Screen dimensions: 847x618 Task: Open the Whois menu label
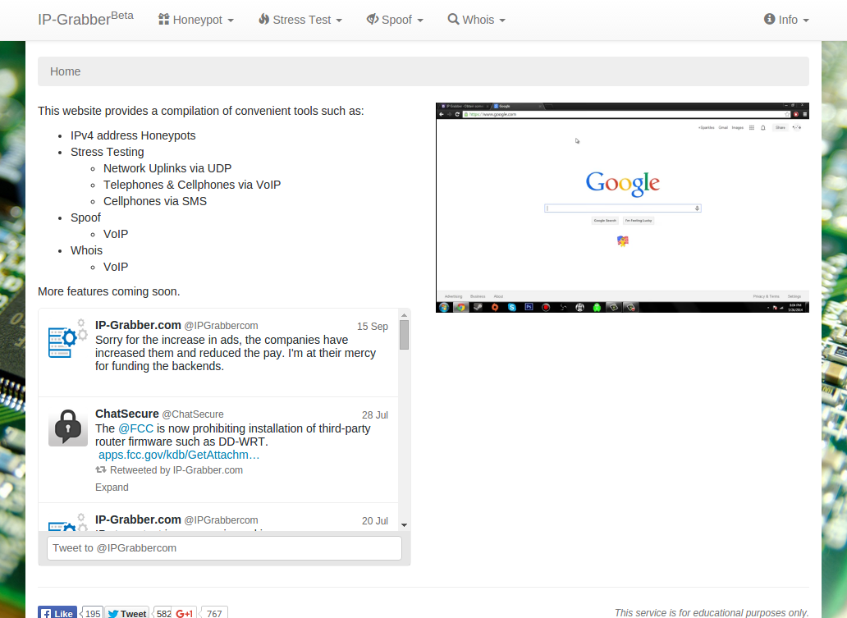pos(478,20)
